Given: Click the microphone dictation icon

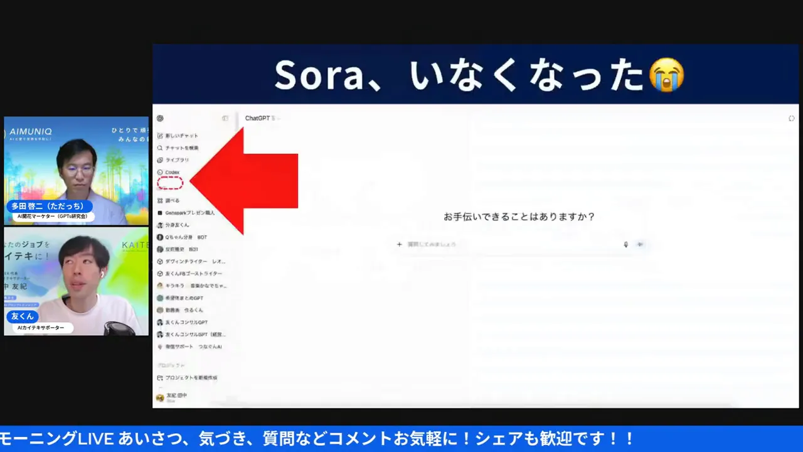Looking at the screenshot, I should (625, 244).
